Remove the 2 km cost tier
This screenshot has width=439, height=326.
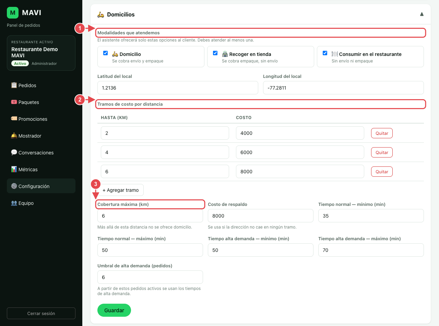(x=382, y=133)
